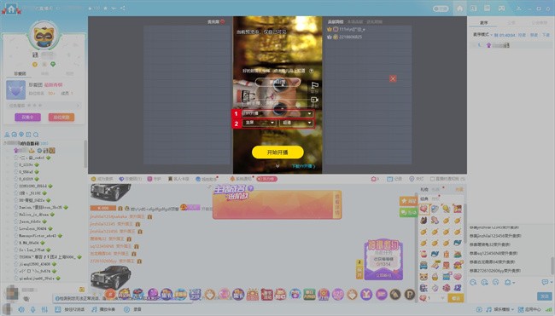Click the game controller icon in top bar
555x316 pixels.
[501, 9]
